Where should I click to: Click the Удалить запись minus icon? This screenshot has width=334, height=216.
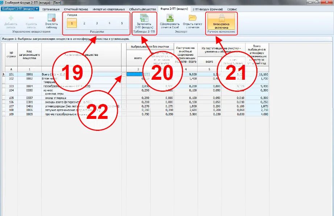coord(31,18)
